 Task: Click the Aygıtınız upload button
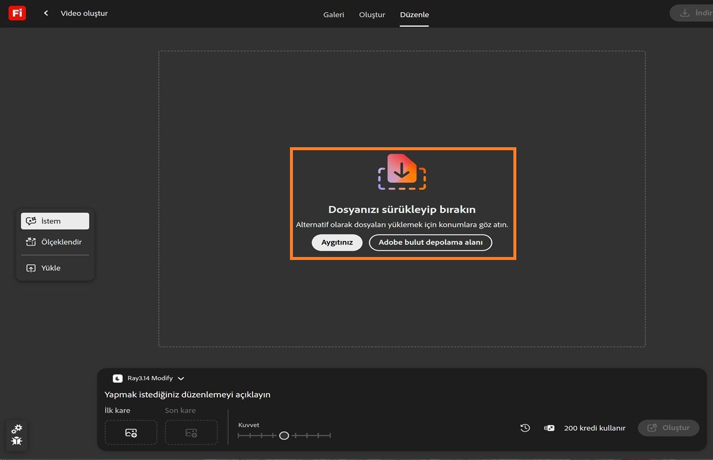pos(337,242)
